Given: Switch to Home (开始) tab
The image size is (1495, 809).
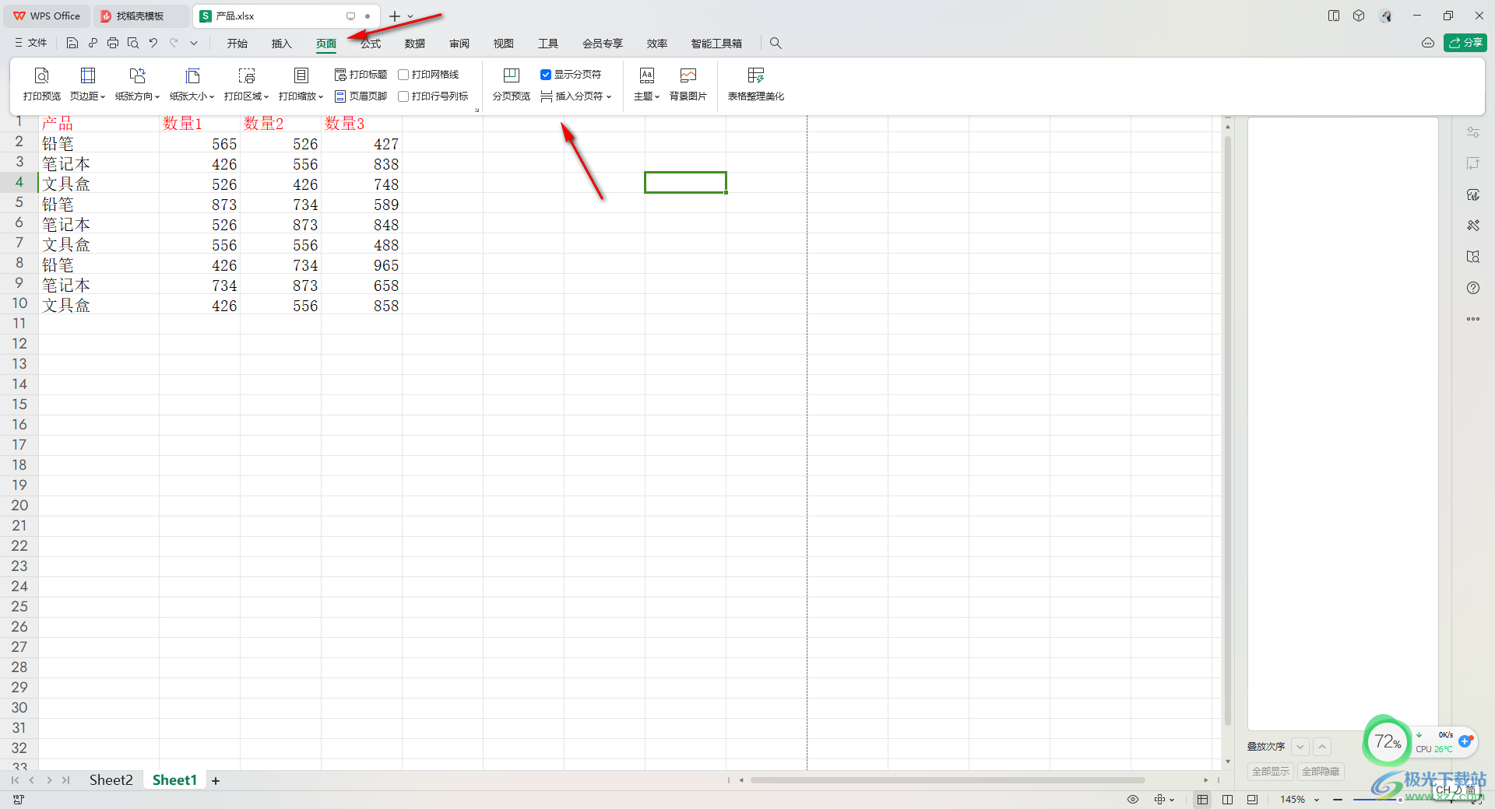Looking at the screenshot, I should tap(237, 44).
